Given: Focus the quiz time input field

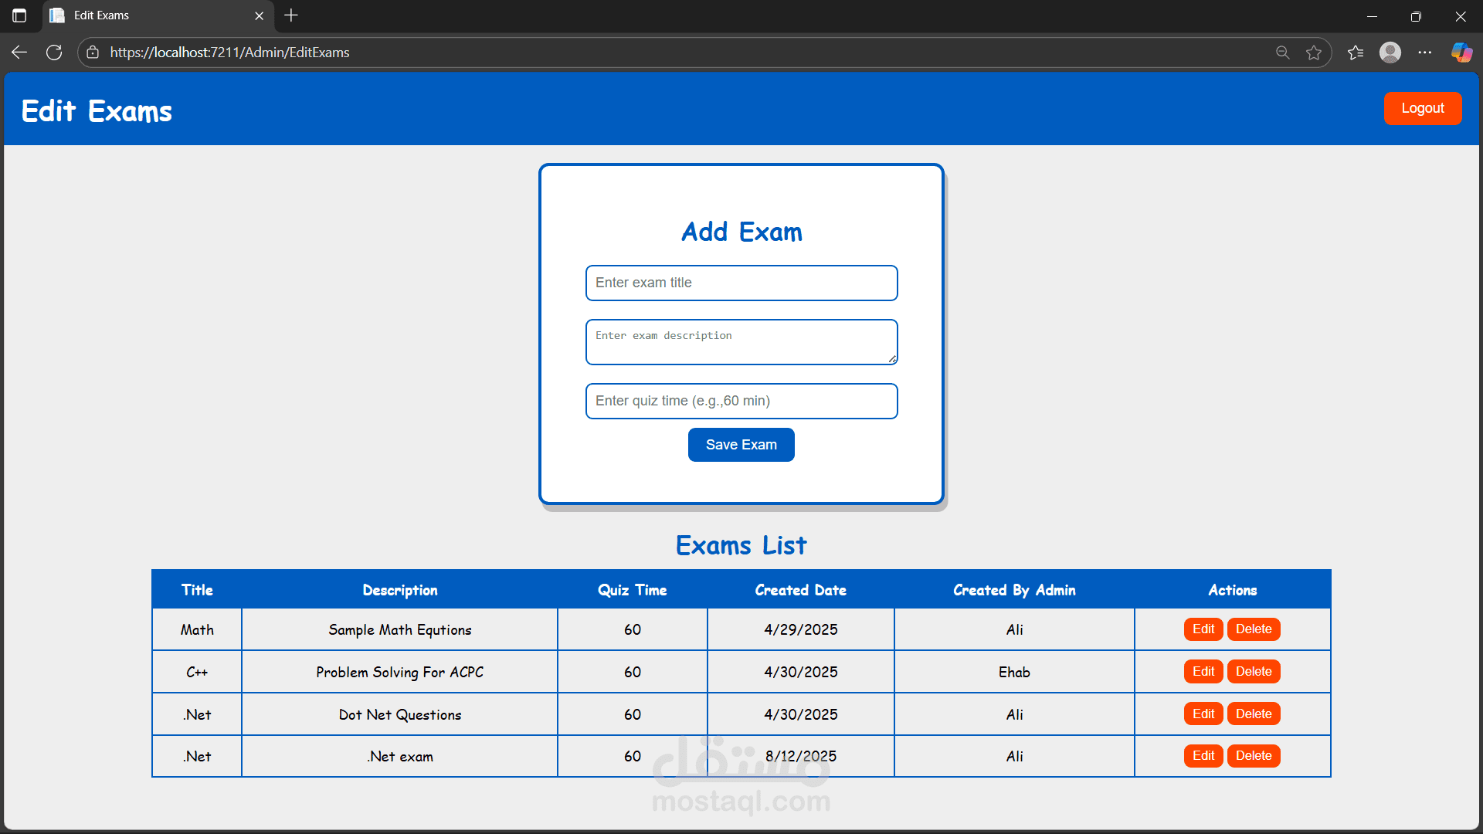Looking at the screenshot, I should (x=741, y=401).
